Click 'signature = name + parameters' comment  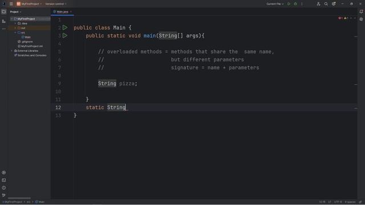pyautogui.click(x=215, y=68)
